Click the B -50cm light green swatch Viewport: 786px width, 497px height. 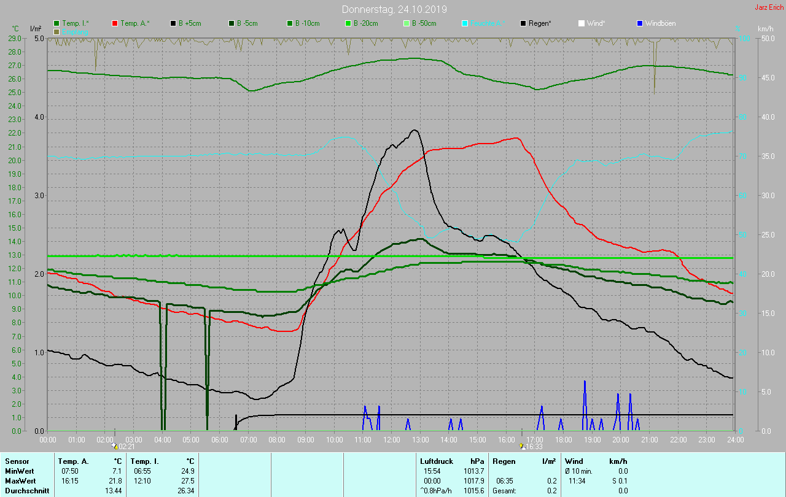[x=407, y=23]
